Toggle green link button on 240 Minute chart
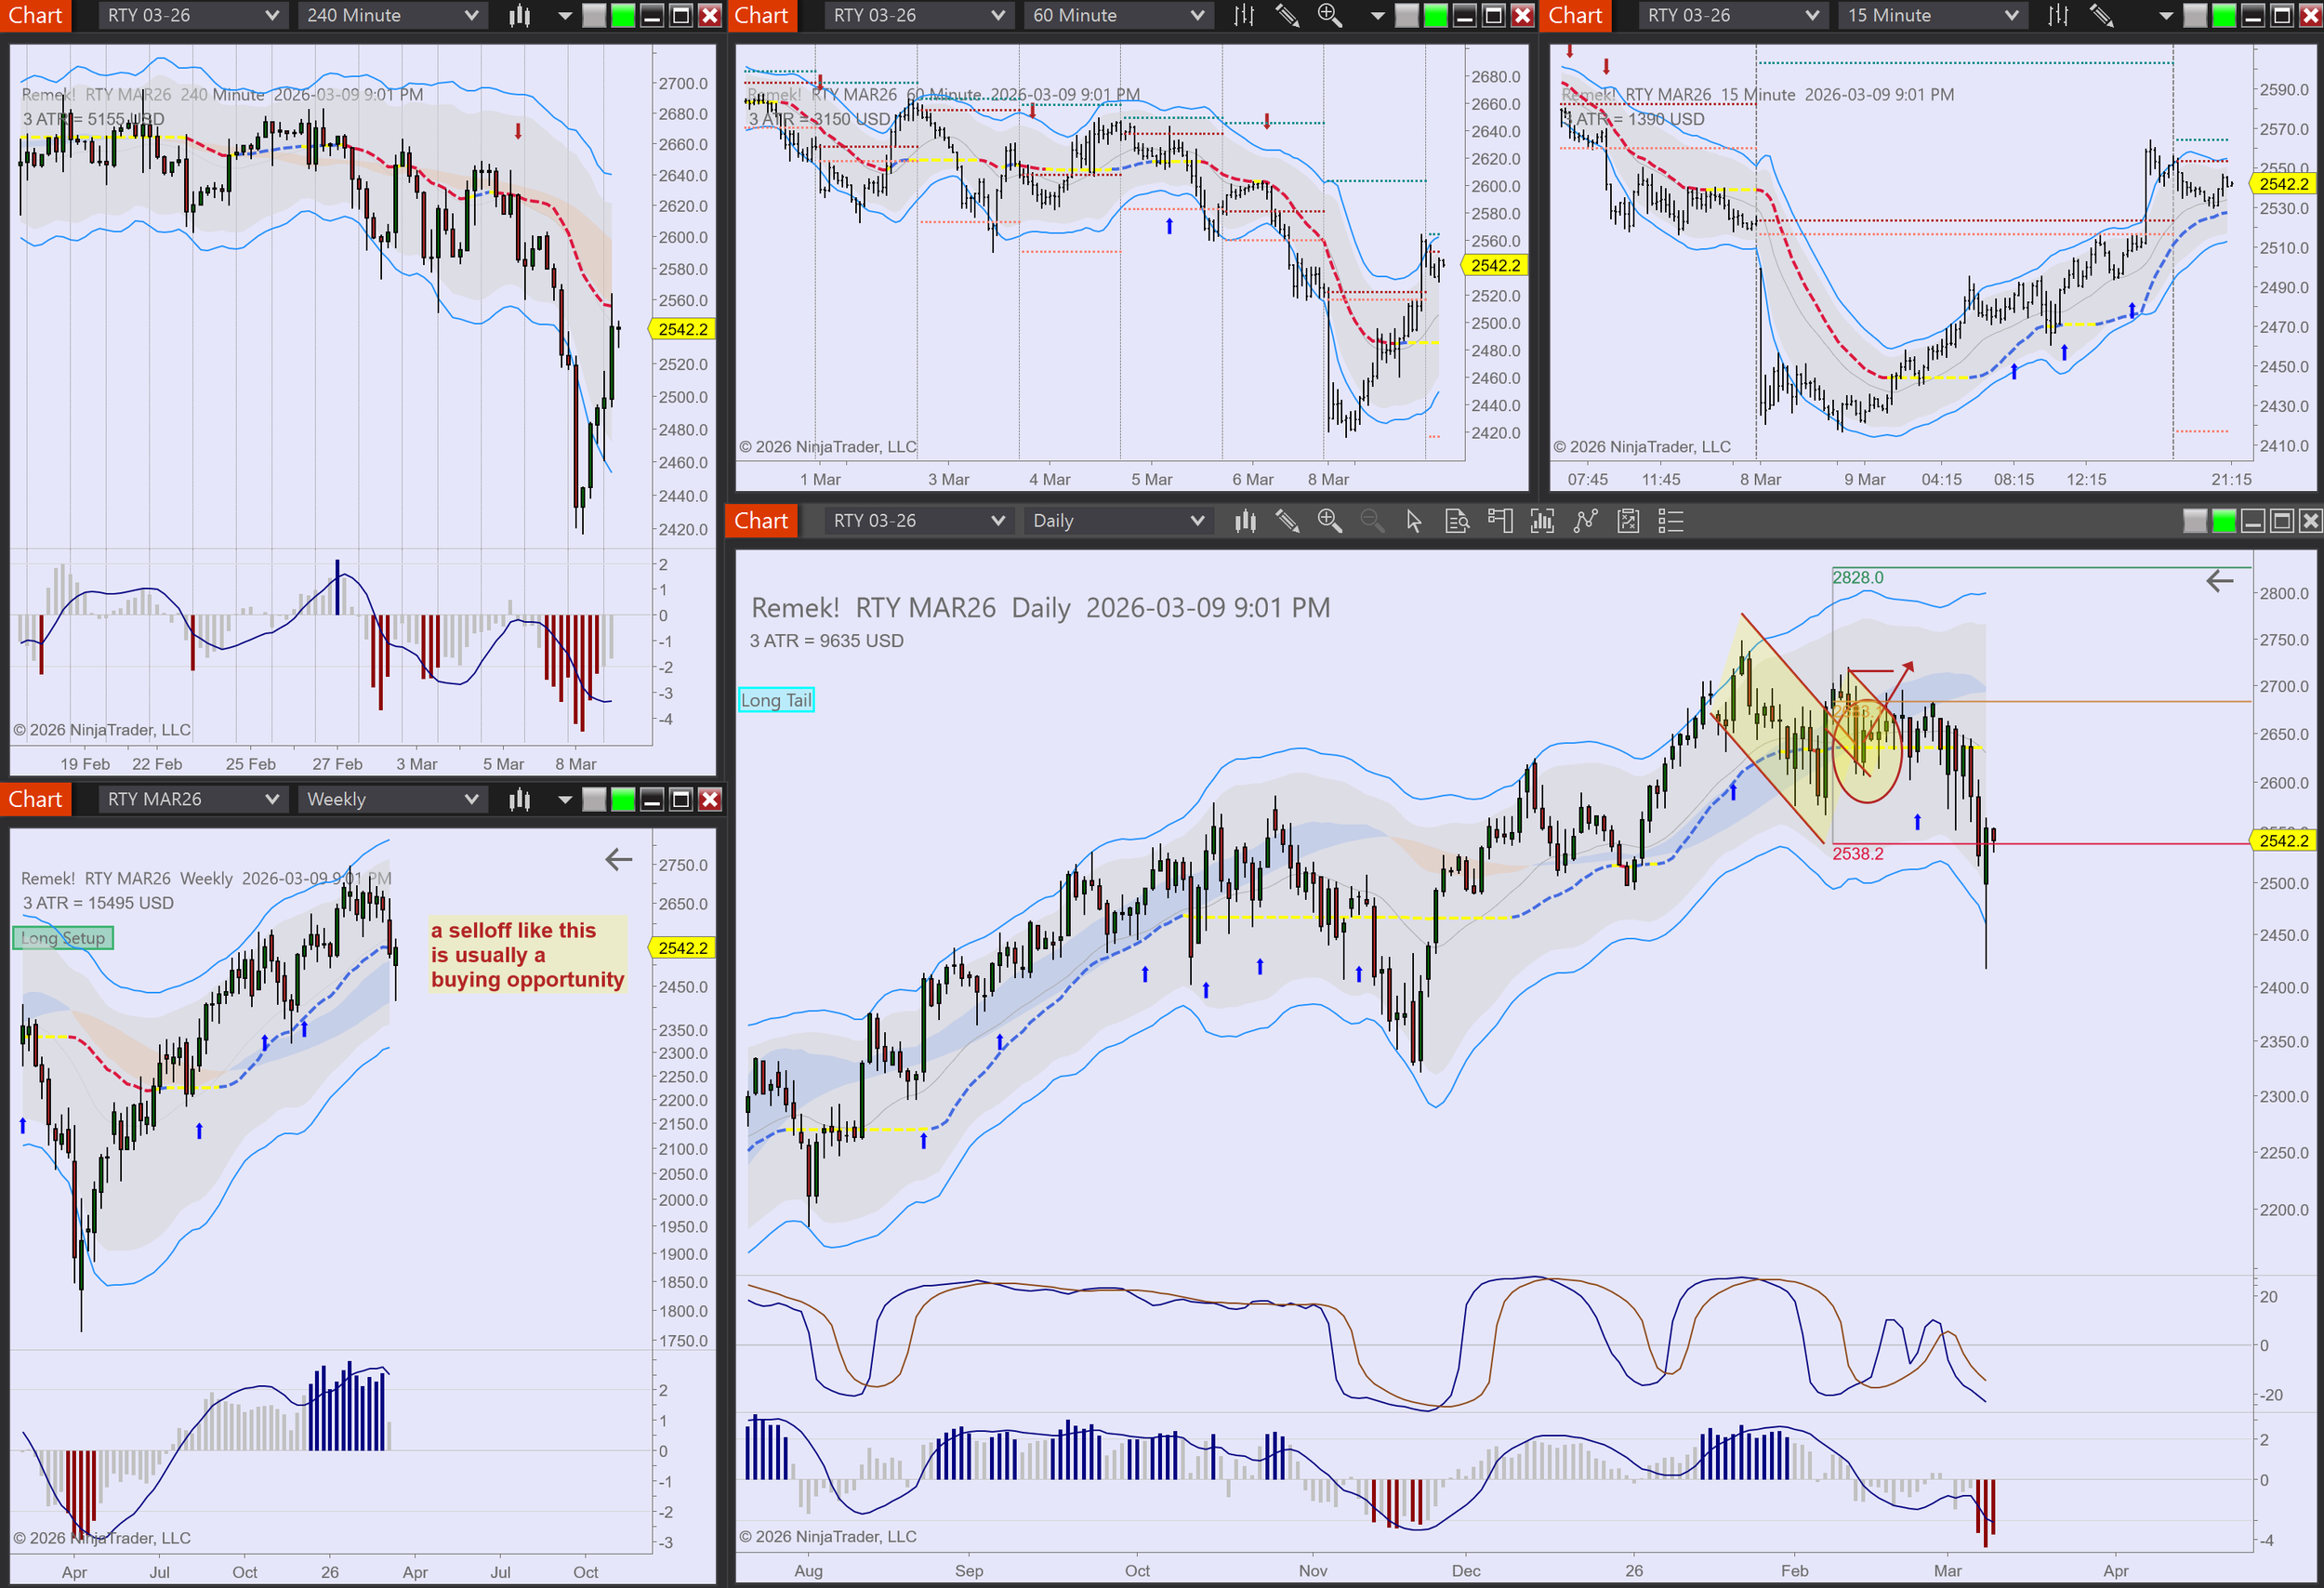Viewport: 2324px width, 1588px height. [x=622, y=15]
